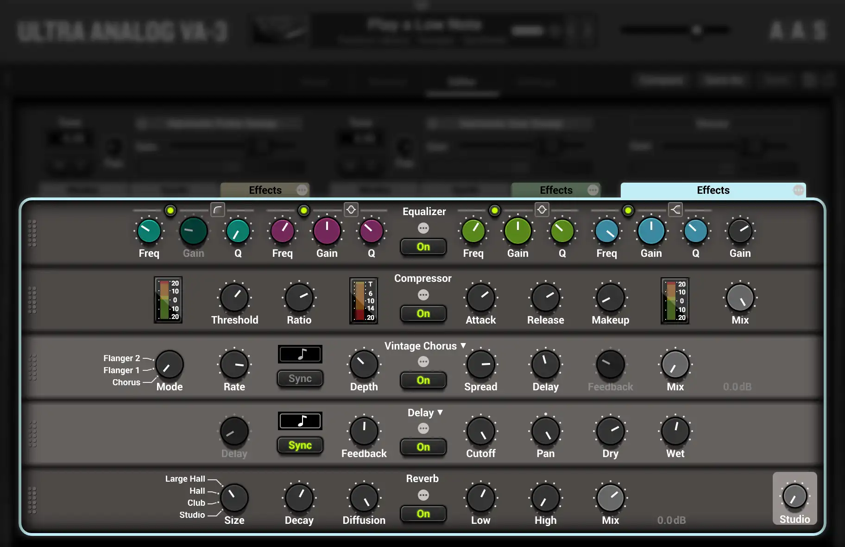Click the high-shelf filter shape icon

click(x=675, y=210)
